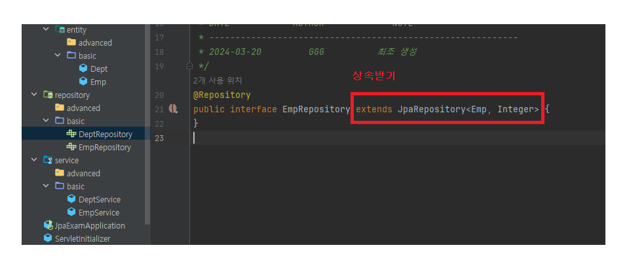Collapse the service package chevron

click(35, 160)
